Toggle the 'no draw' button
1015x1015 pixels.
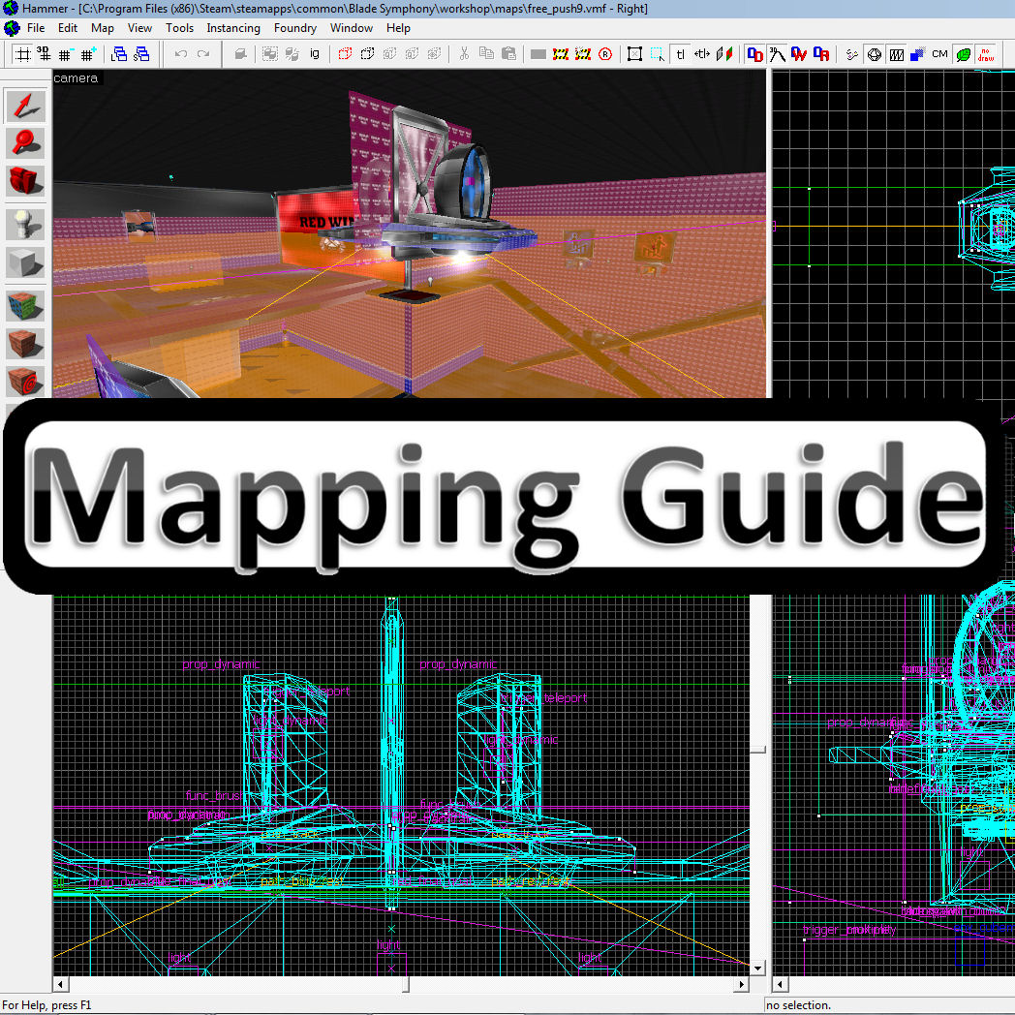(x=986, y=54)
